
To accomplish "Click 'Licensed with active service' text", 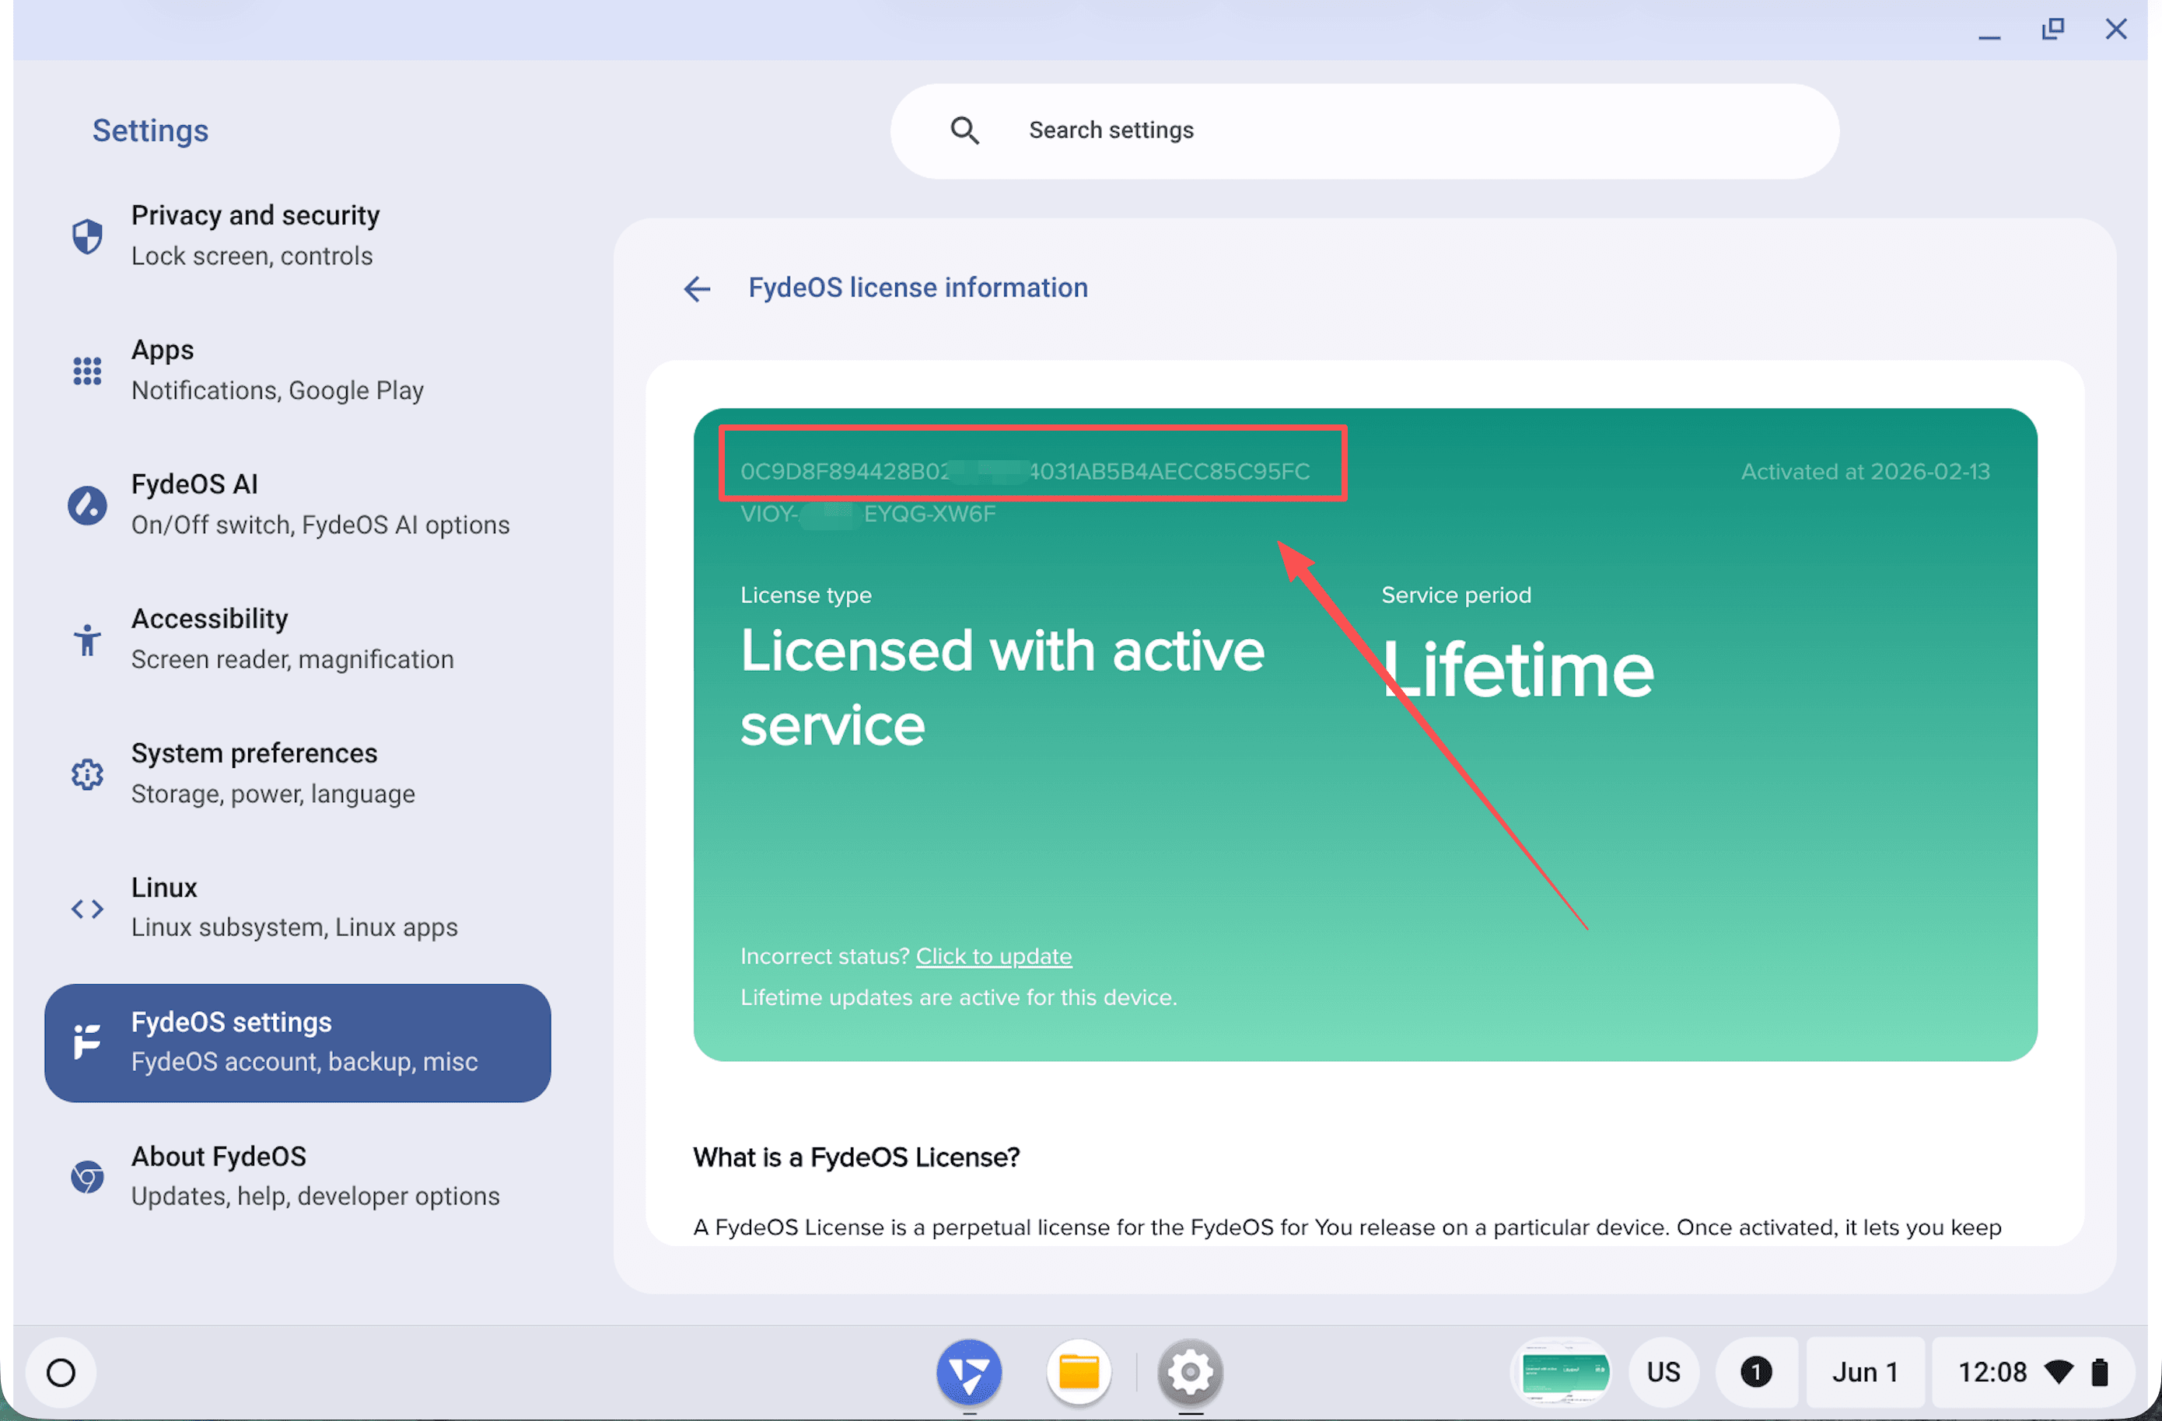I will pyautogui.click(x=1002, y=687).
